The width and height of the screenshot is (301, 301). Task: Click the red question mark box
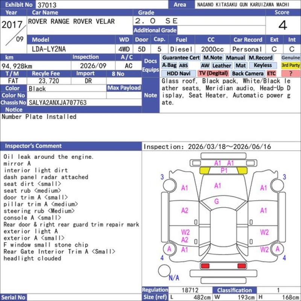pos(290,73)
